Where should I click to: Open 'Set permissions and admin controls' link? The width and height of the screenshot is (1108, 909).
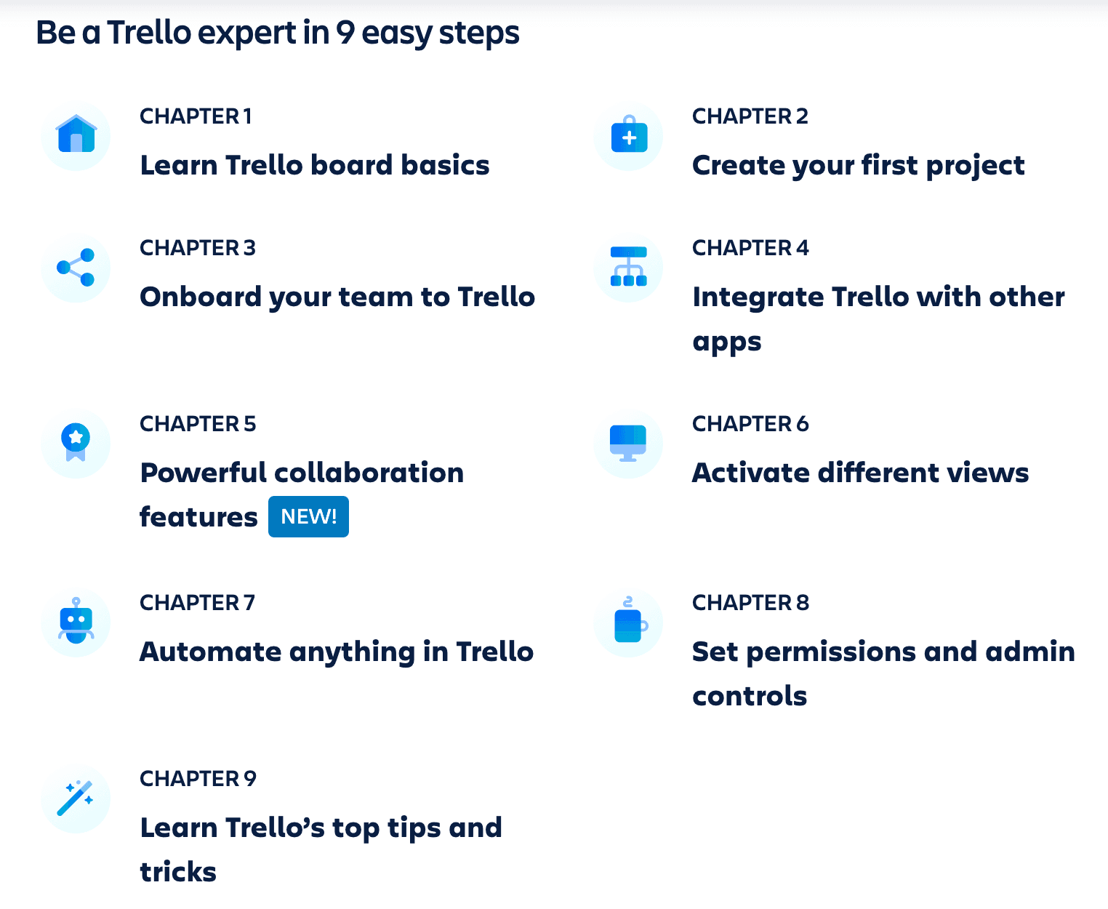click(x=883, y=652)
